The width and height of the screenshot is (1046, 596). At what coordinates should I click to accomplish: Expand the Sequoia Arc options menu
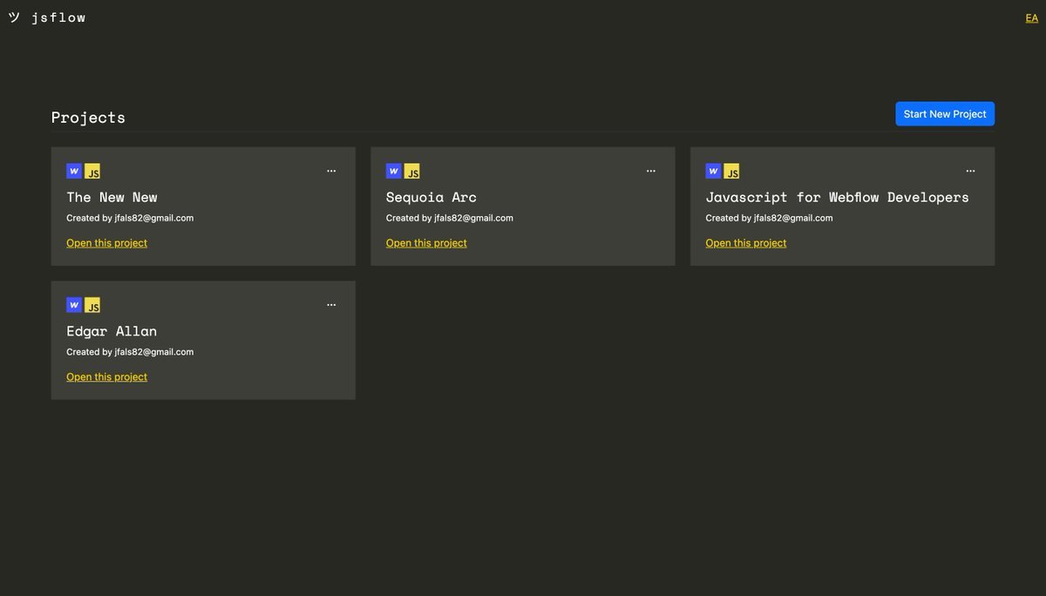point(651,172)
